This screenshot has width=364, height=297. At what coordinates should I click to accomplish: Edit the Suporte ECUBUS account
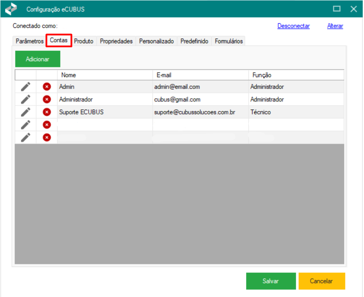tap(25, 112)
